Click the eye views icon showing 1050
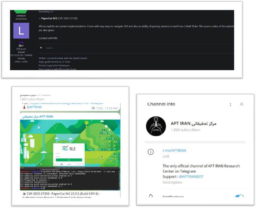256x208 pixels. (93, 108)
